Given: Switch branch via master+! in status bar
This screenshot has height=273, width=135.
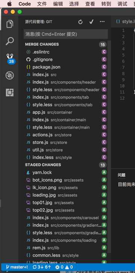Looking at the screenshot, I should pos(17,267).
